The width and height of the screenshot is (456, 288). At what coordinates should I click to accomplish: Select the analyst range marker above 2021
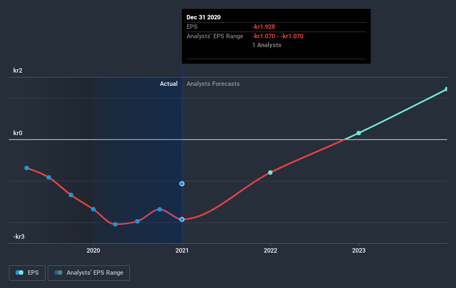[x=182, y=183]
